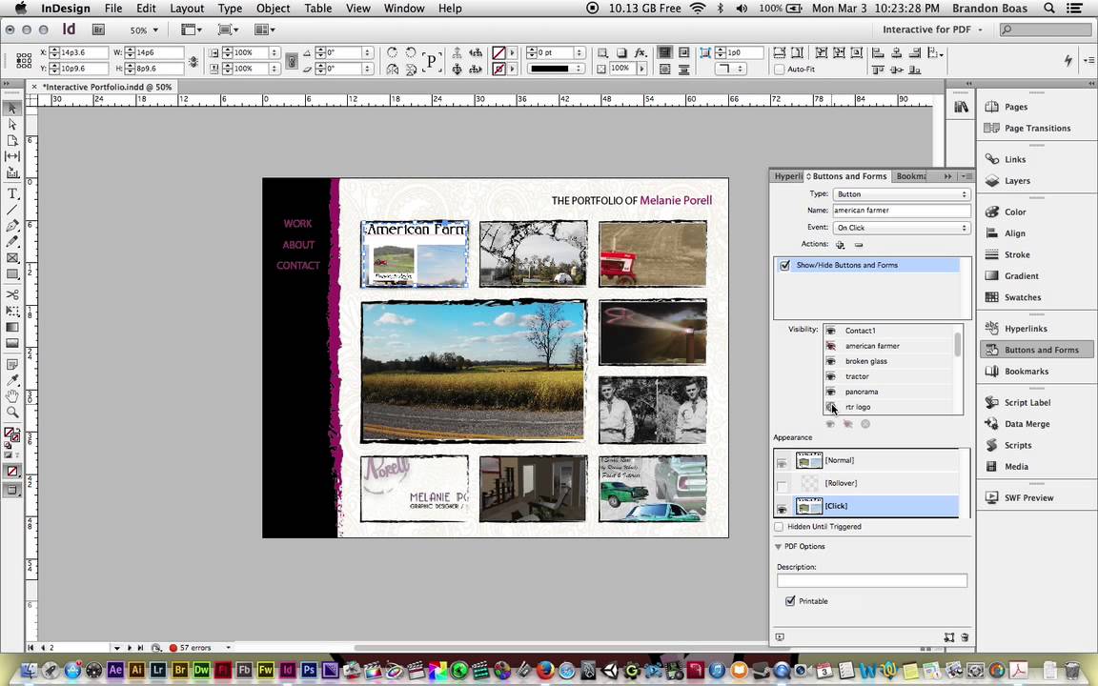Select the [Normal] appearance state
1098x686 pixels.
[866, 460]
